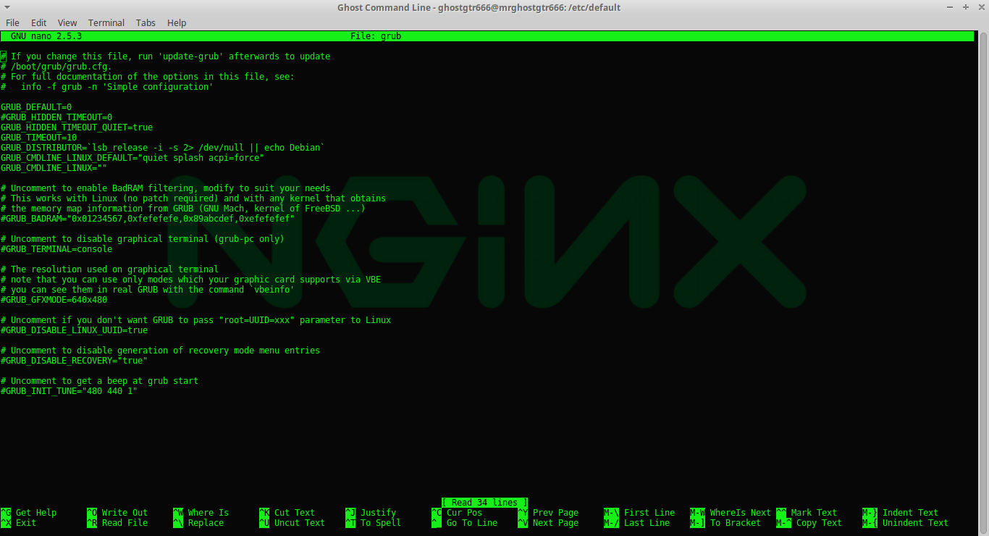Open the Tabs menu
The height and width of the screenshot is (536, 989).
click(x=146, y=22)
